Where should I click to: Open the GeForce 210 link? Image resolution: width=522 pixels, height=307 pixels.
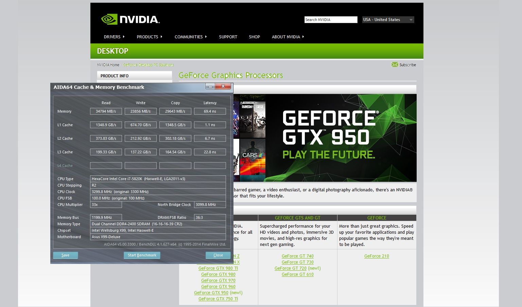tap(377, 256)
